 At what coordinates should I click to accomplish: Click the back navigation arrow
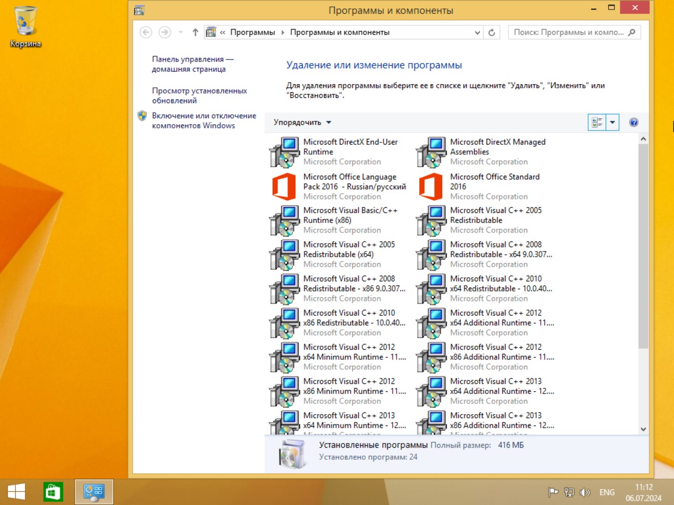[x=146, y=32]
